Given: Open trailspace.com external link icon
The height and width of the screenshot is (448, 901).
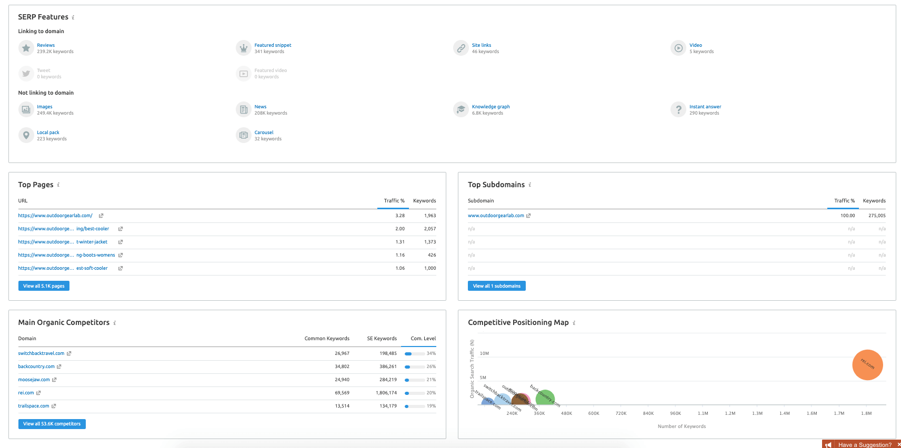Looking at the screenshot, I should [x=54, y=406].
